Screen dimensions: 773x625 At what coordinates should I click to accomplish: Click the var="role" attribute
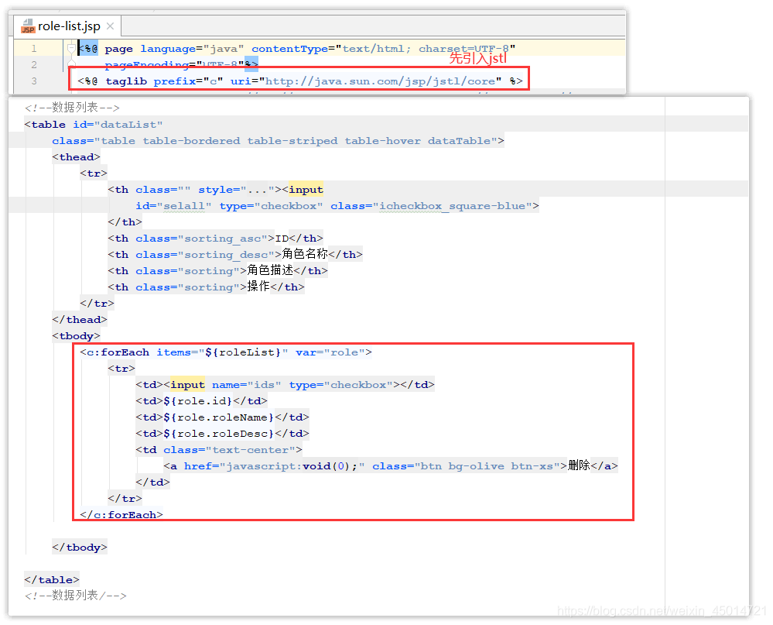point(330,352)
